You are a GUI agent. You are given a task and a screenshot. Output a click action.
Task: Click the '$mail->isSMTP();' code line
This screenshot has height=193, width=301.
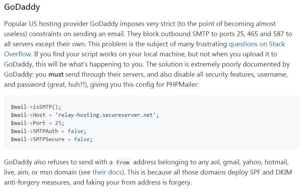[x=36, y=107]
